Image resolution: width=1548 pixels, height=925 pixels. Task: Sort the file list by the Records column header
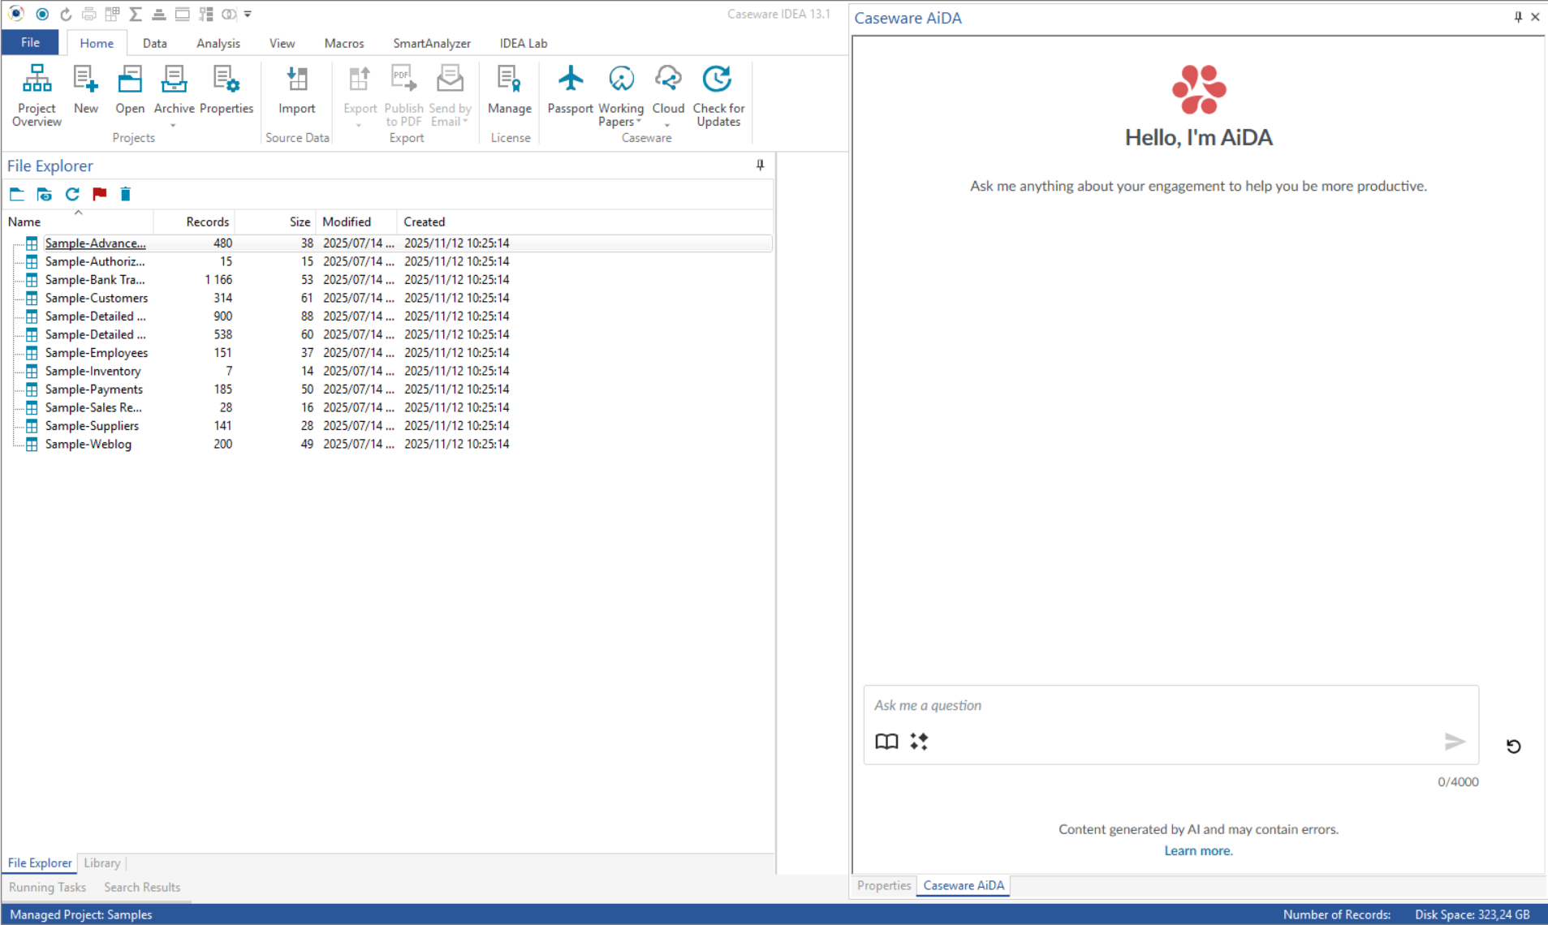tap(207, 222)
